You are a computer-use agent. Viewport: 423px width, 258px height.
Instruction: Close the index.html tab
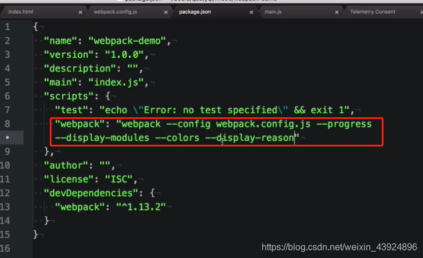click(80, 12)
